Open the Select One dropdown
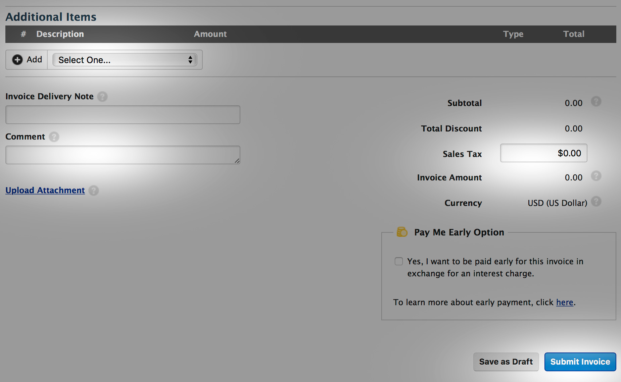 tap(125, 60)
